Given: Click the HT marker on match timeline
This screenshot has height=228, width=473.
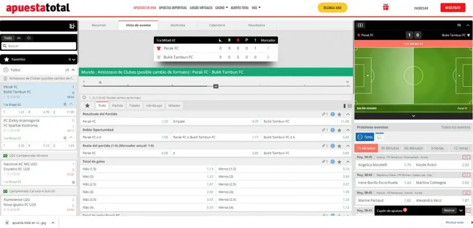Looking at the screenshot, I should 216,86.
